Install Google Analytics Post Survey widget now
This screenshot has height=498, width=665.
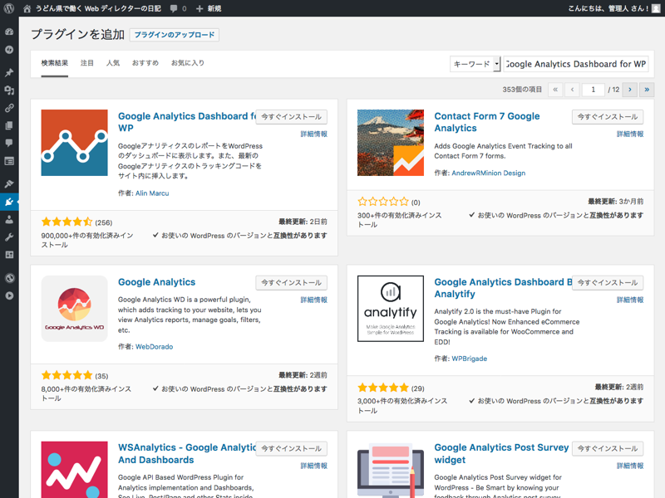click(608, 449)
